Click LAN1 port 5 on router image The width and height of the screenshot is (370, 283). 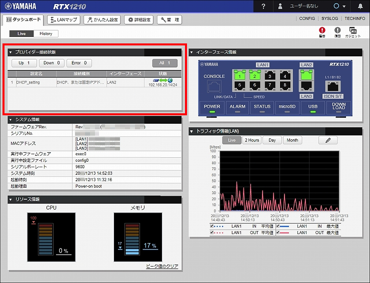pos(239,85)
